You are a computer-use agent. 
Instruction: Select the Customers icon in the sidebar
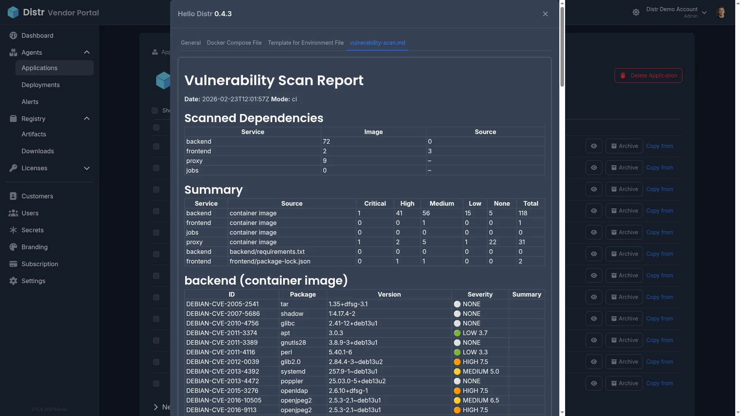(13, 196)
